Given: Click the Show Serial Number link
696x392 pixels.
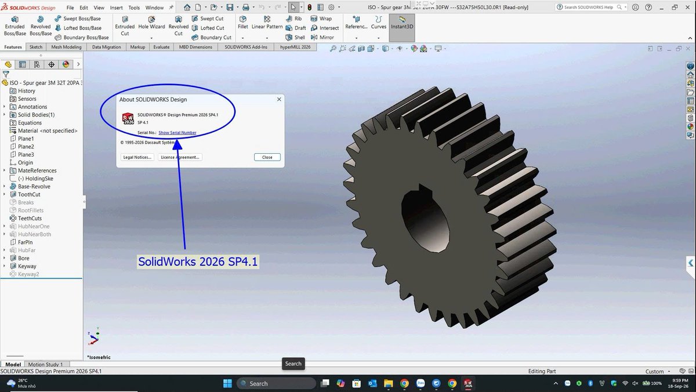Looking at the screenshot, I should pos(177,133).
